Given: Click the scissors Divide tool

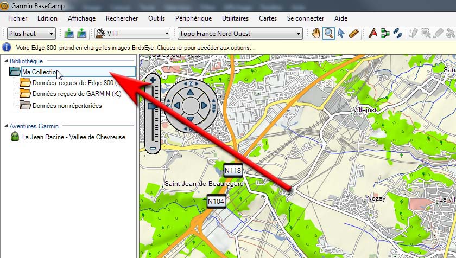Looking at the screenshot, I should (451, 34).
